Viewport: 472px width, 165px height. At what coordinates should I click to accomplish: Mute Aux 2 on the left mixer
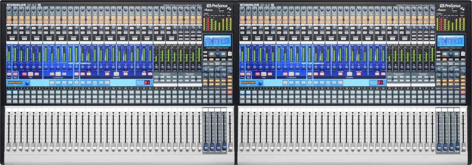point(21,32)
